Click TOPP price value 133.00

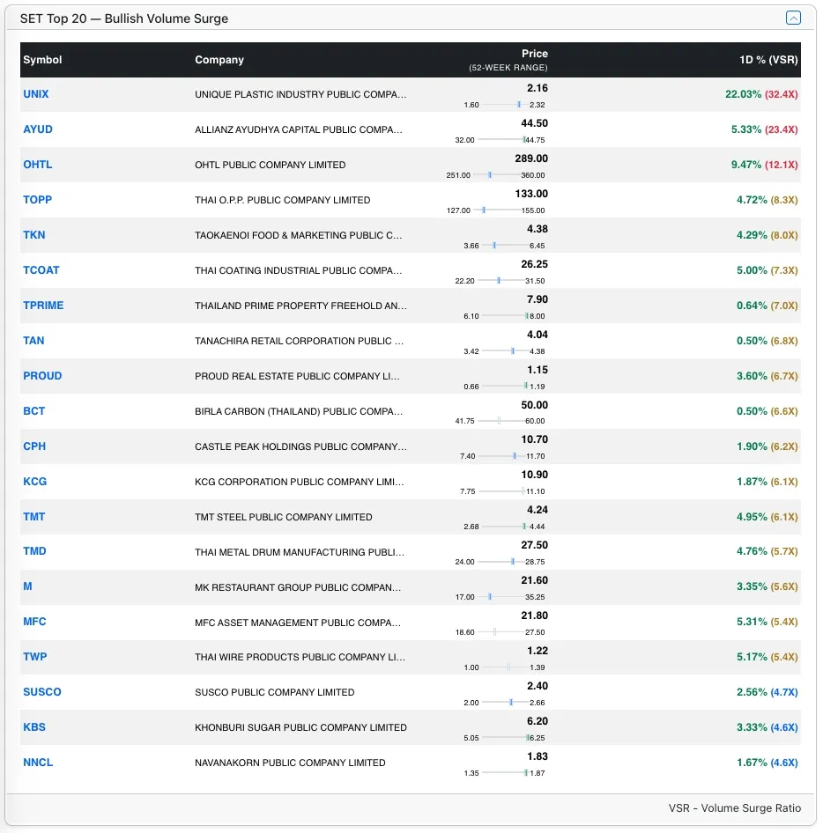(531, 194)
